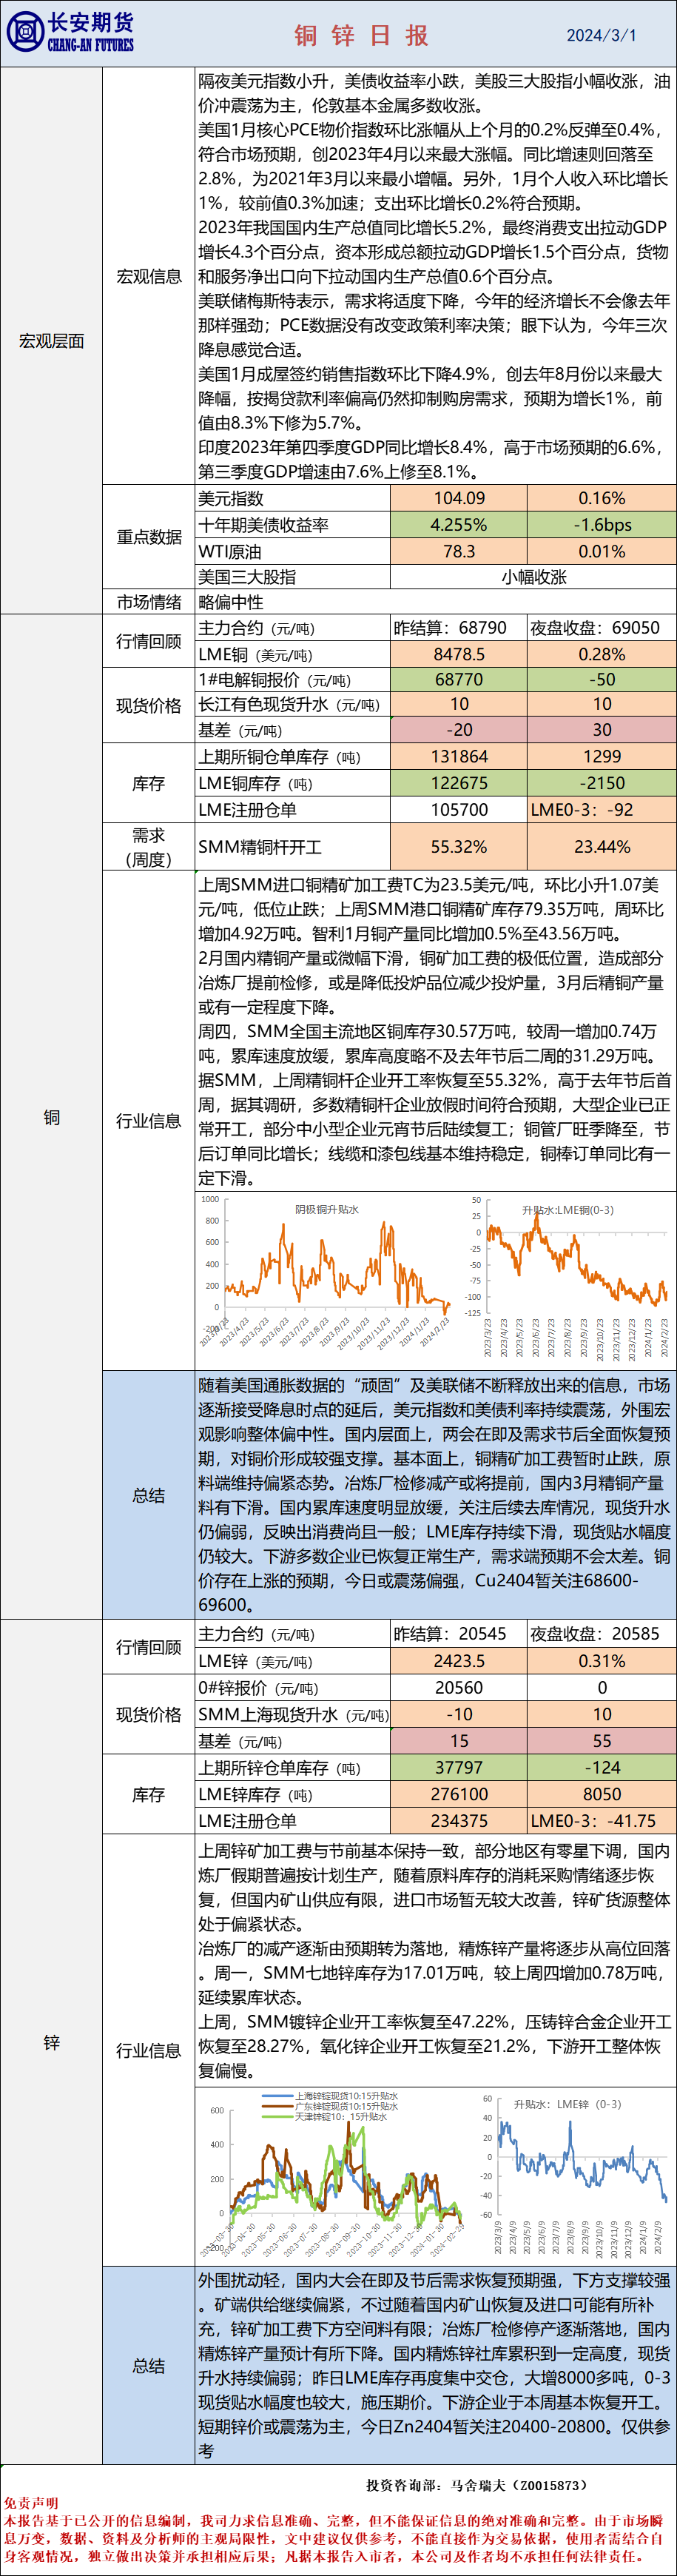Click the zinc LME注册仓单 value 234375
Image resolution: width=677 pixels, height=2576 pixels.
tap(459, 1820)
